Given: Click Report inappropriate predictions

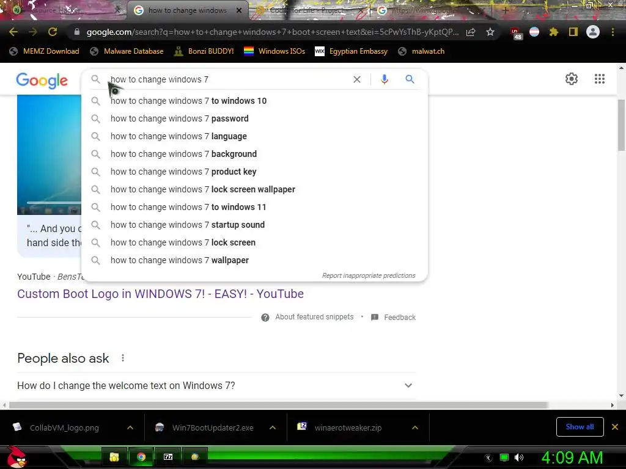Looking at the screenshot, I should click(369, 275).
